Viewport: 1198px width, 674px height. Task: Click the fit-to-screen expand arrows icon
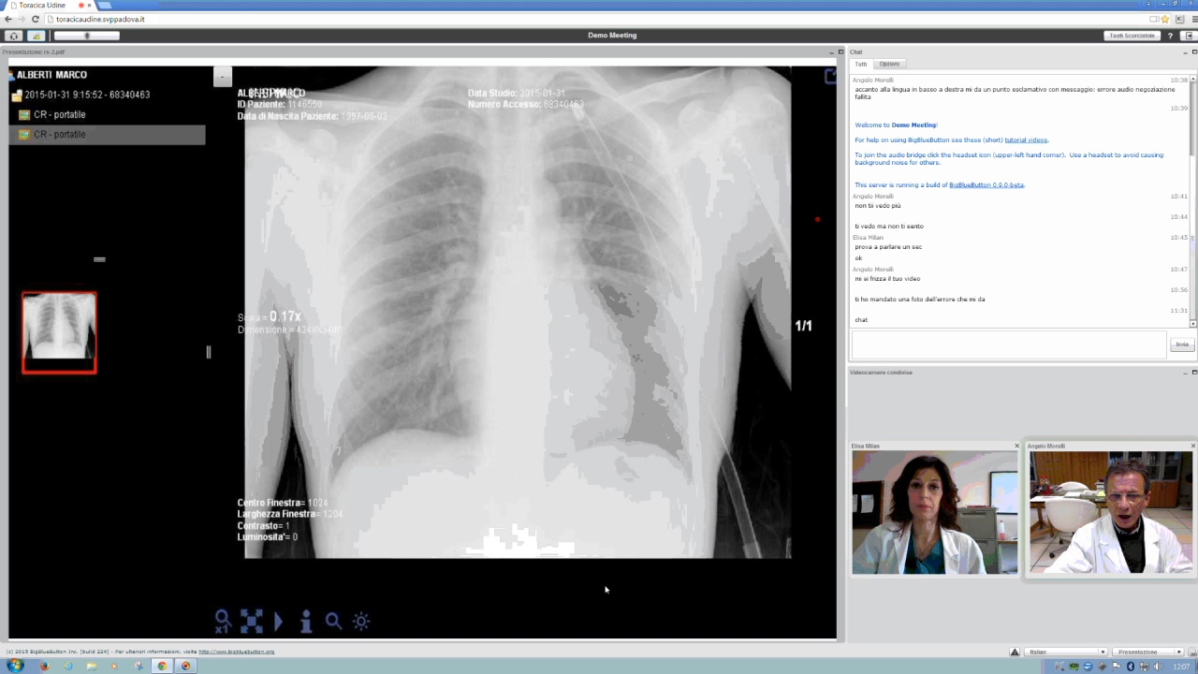coord(251,621)
